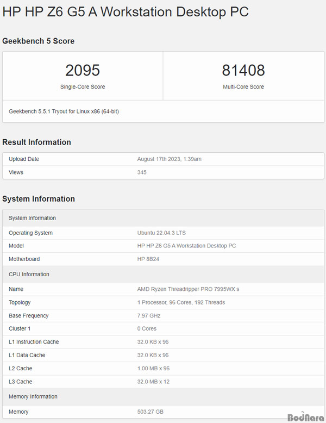This screenshot has width=326, height=423.
Task: Click the L2 Cache label
Action: coord(21,368)
